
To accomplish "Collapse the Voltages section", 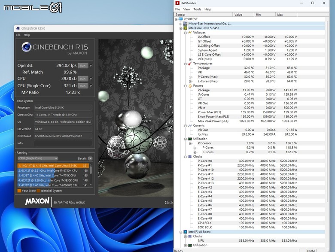I will 186,33.
